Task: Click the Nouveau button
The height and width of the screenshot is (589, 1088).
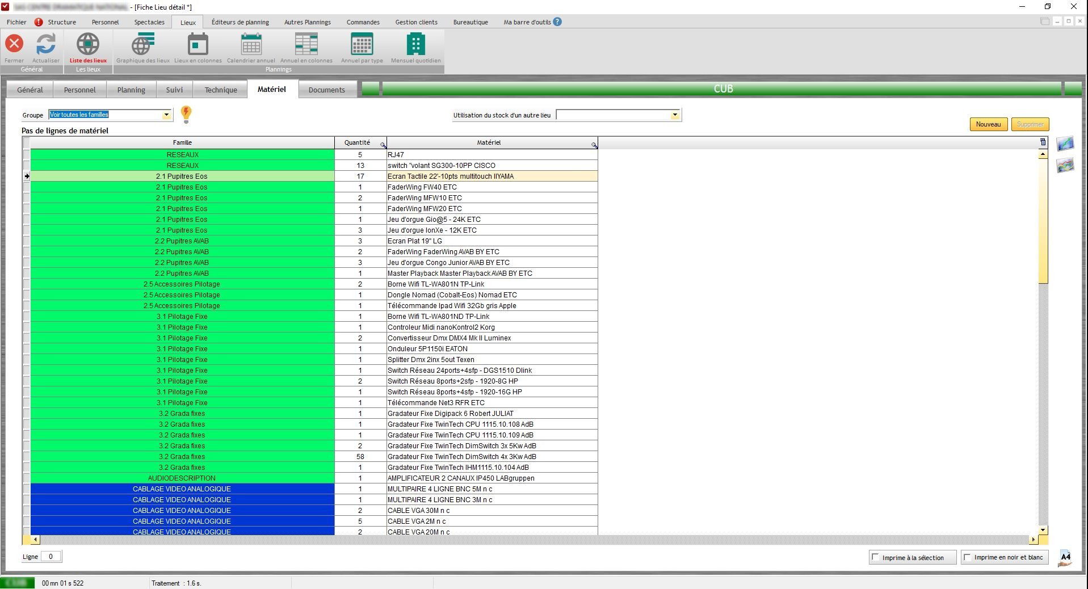Action: [988, 124]
